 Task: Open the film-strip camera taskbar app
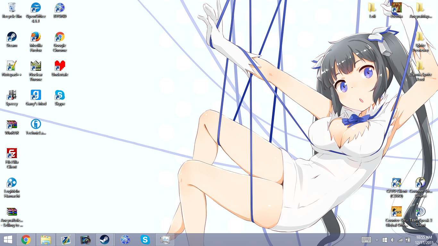[x=86, y=240]
